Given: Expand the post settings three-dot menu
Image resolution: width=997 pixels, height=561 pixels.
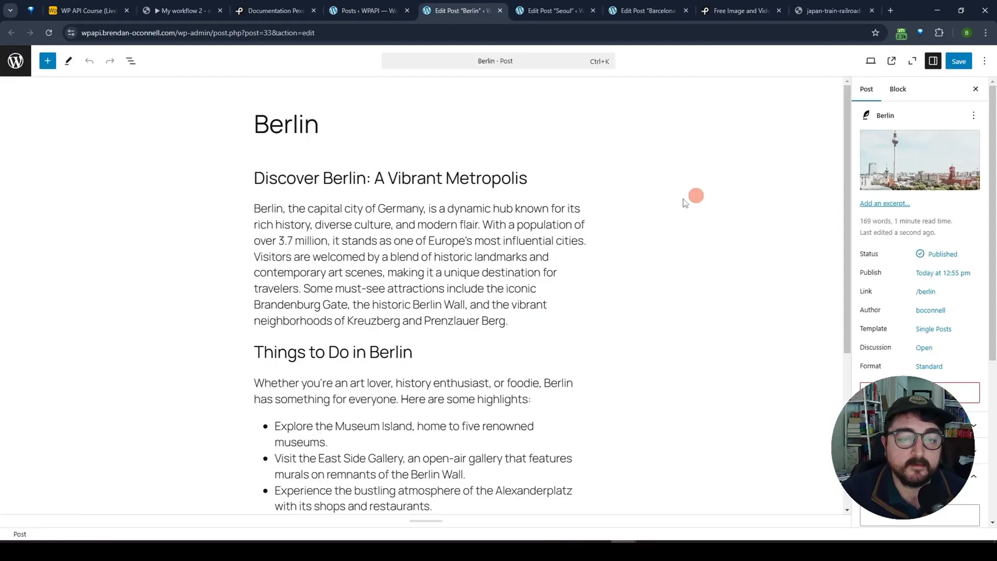Looking at the screenshot, I should [973, 115].
